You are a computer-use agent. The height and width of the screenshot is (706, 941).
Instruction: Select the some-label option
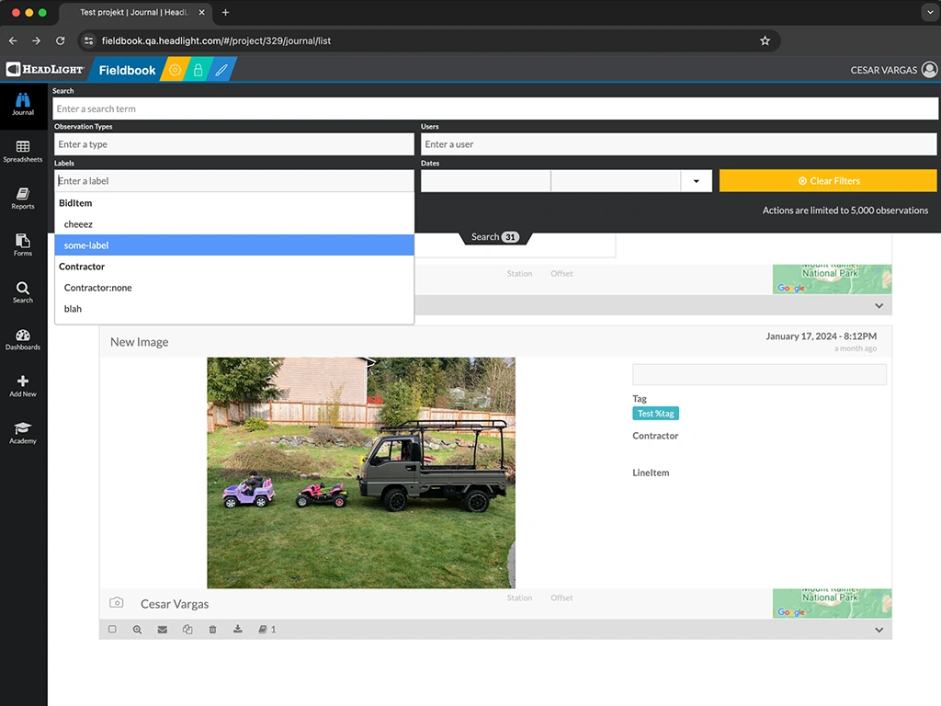click(234, 245)
